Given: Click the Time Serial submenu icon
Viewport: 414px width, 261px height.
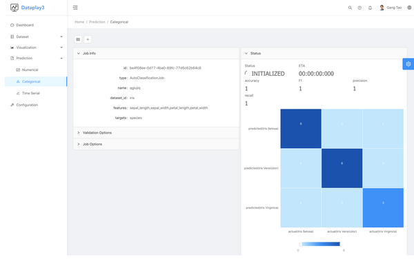Looking at the screenshot, I should (18, 93).
